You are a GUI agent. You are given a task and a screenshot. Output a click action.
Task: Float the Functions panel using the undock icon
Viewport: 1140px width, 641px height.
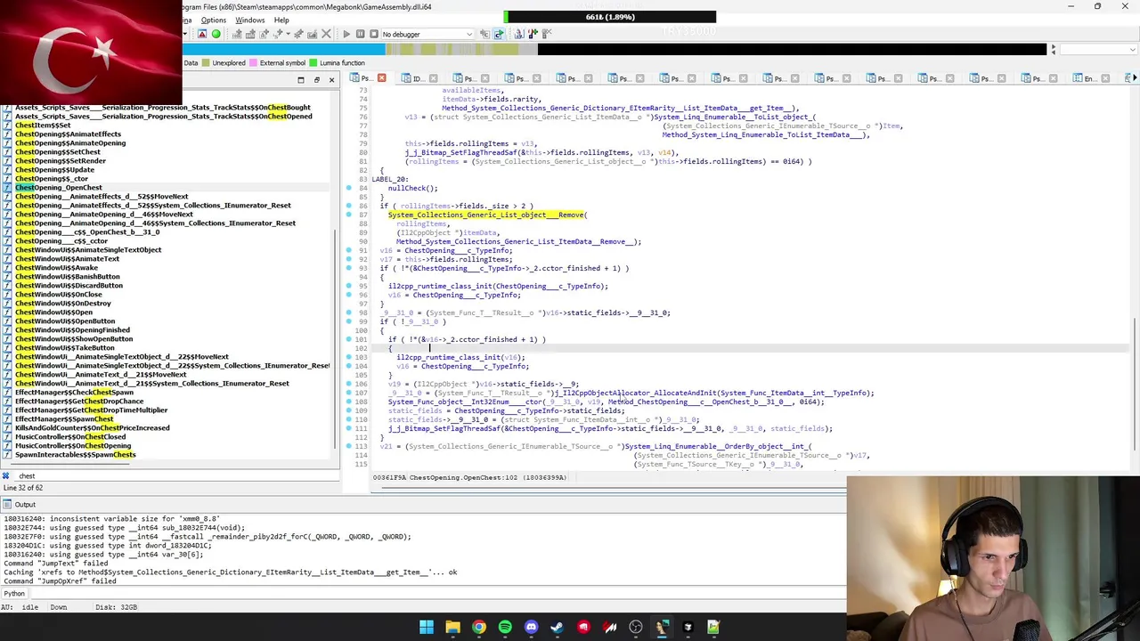pyautogui.click(x=316, y=80)
